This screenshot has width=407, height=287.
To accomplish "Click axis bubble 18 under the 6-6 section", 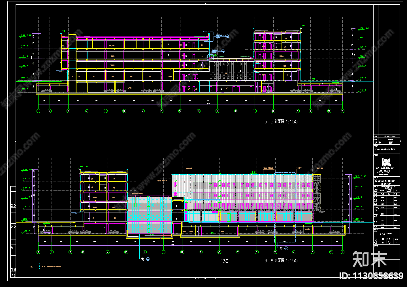I will [38, 252].
